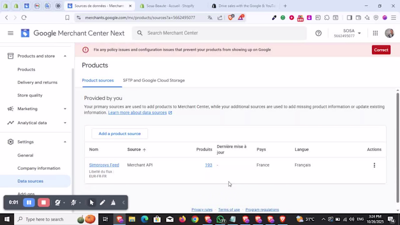Open the 193 products count link
400x225 pixels.
pyautogui.click(x=208, y=165)
